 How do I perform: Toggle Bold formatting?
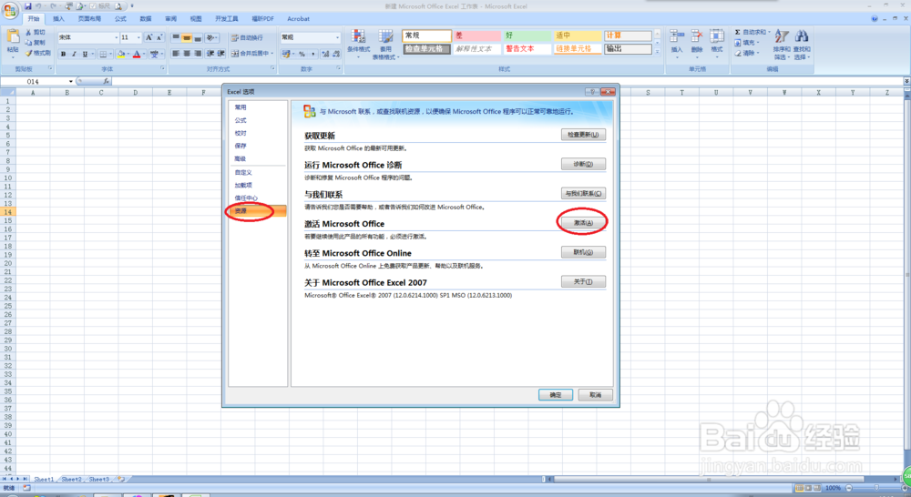point(64,54)
